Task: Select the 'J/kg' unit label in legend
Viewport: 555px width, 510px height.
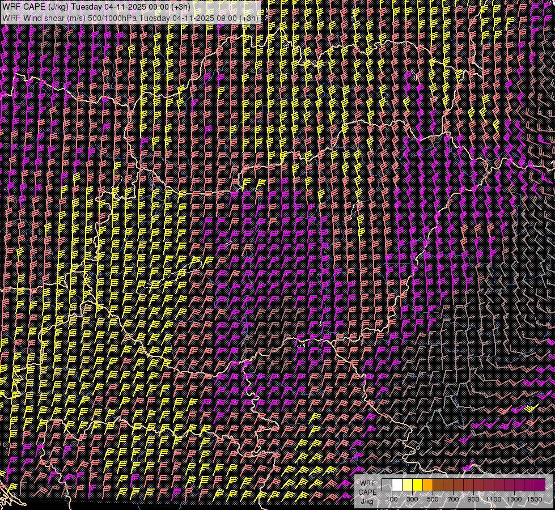Action: (x=367, y=501)
